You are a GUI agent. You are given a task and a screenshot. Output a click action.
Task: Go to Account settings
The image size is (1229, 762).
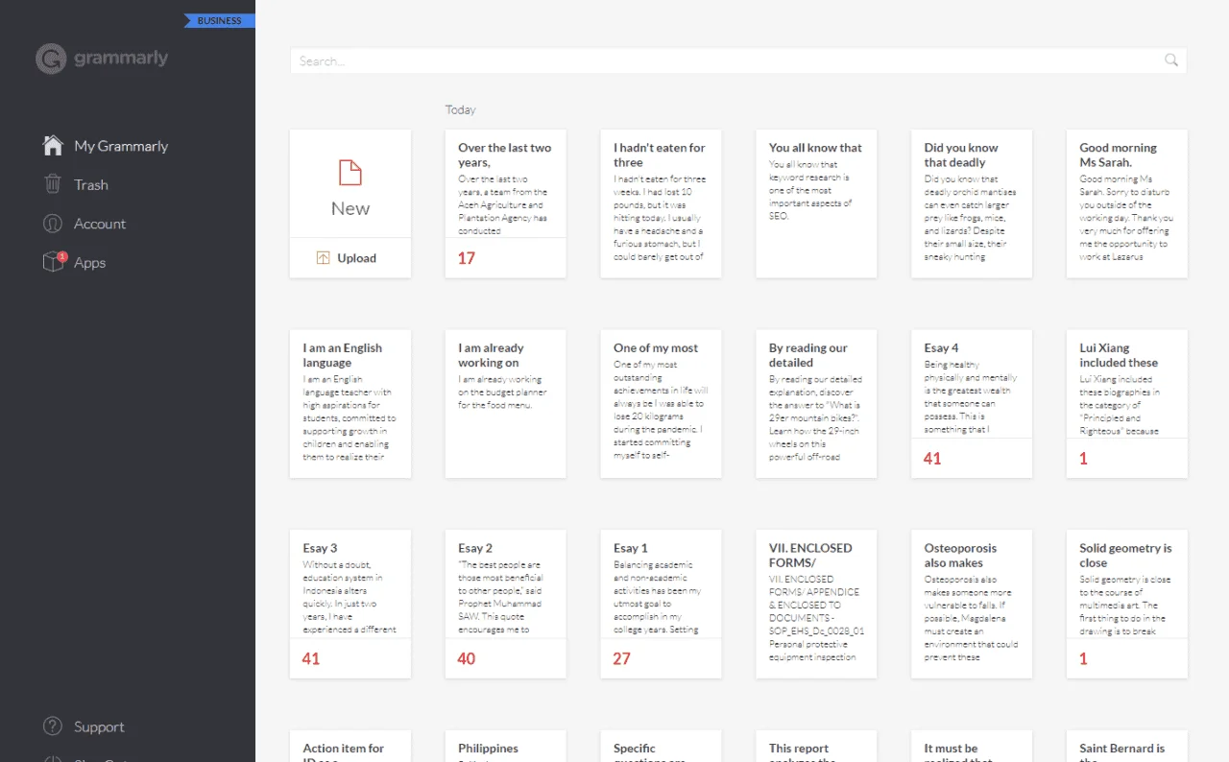pos(100,224)
